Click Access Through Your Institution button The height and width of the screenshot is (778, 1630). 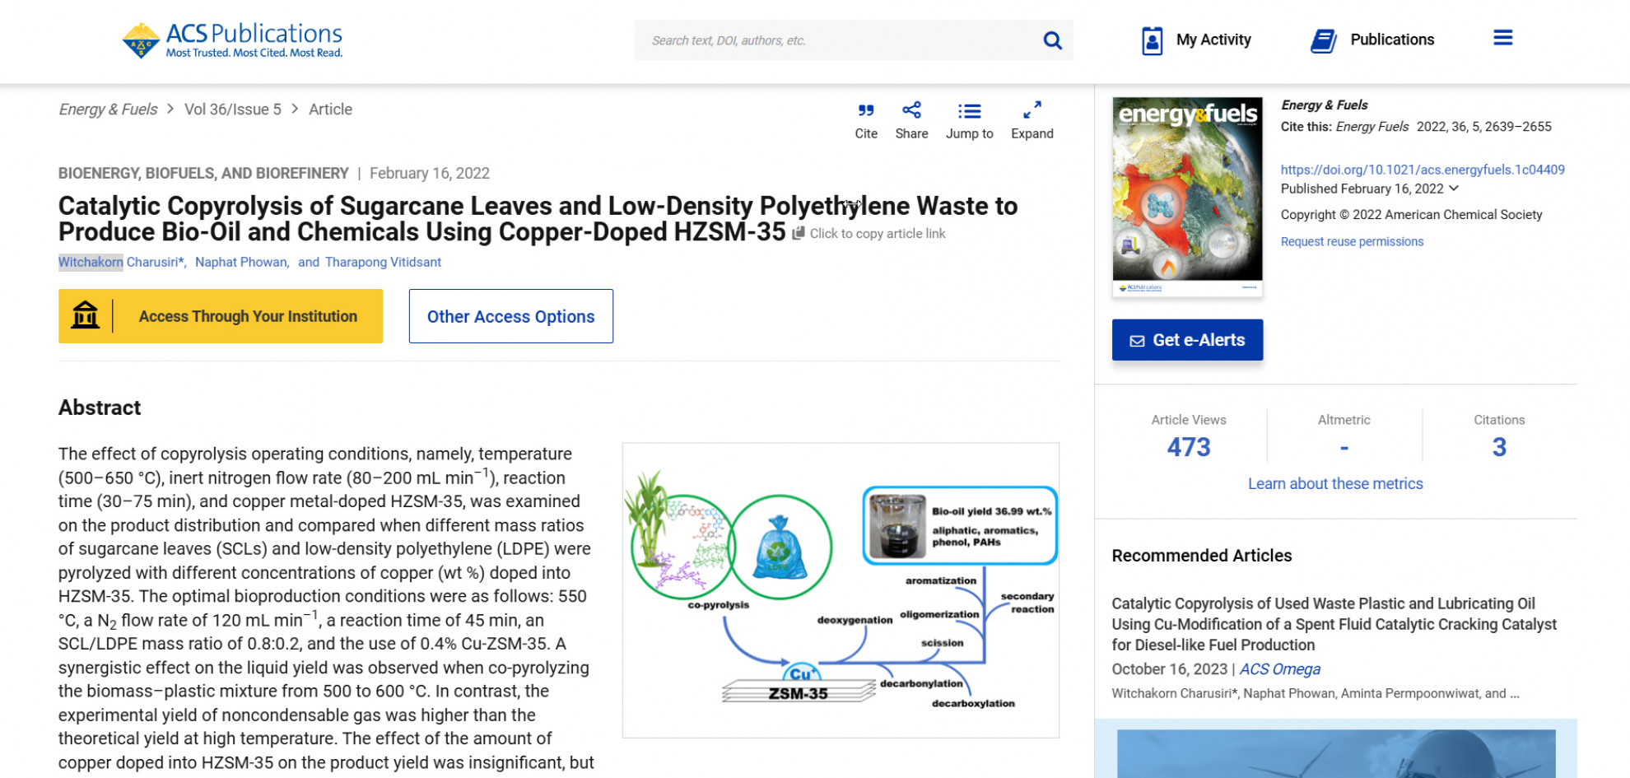(221, 316)
